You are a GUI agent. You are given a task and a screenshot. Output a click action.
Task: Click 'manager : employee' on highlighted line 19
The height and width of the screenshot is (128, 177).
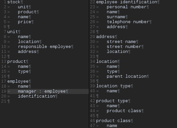tap(42, 91)
